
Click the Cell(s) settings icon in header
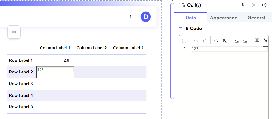(182, 5)
